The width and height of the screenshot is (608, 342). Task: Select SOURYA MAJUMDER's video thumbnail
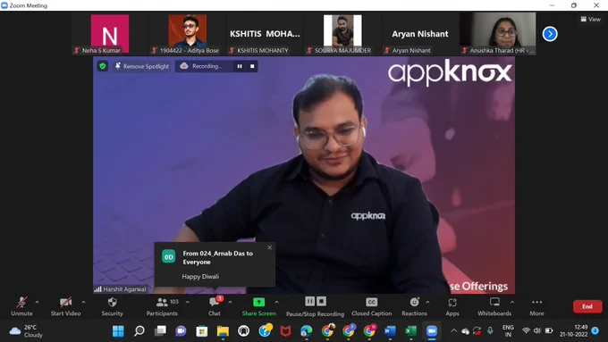pos(342,34)
